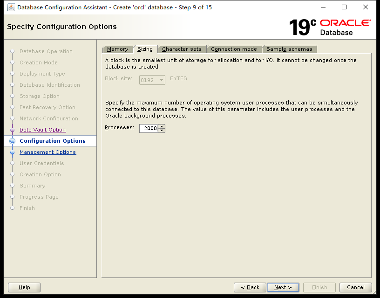Viewport: 380px width, 298px height.
Task: Click the Processes: label
Action: pyautogui.click(x=120, y=127)
